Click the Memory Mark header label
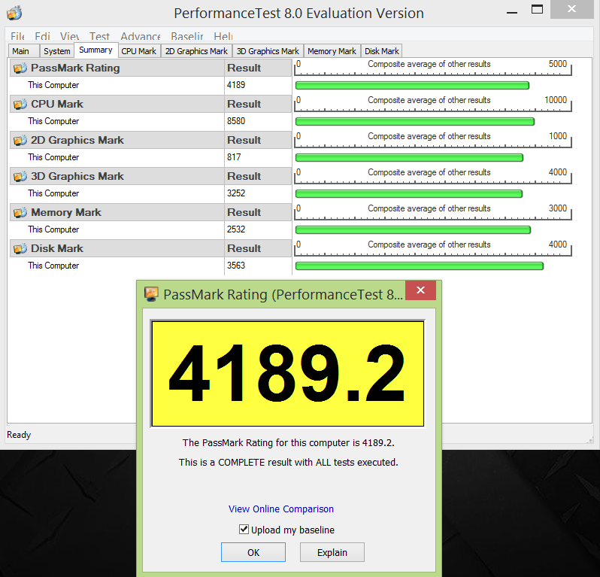The width and height of the screenshot is (600, 577). [66, 212]
